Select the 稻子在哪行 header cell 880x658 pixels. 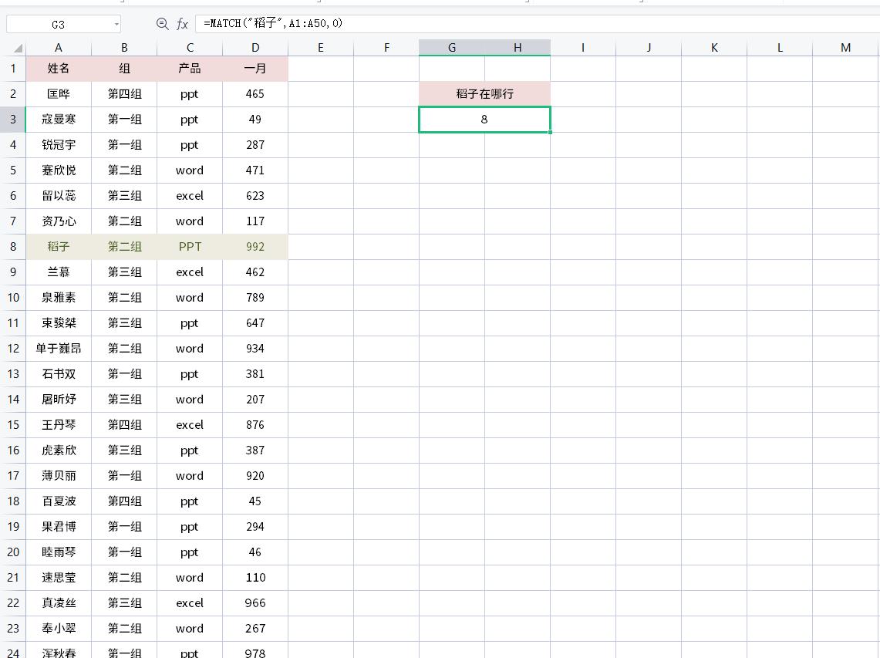pos(484,94)
